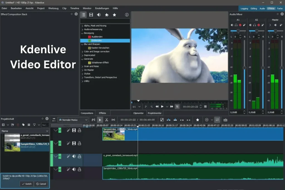The image size is (285, 190).
Task: Toggle the audio mixer button in timeline toolbar
Action: 217,120
